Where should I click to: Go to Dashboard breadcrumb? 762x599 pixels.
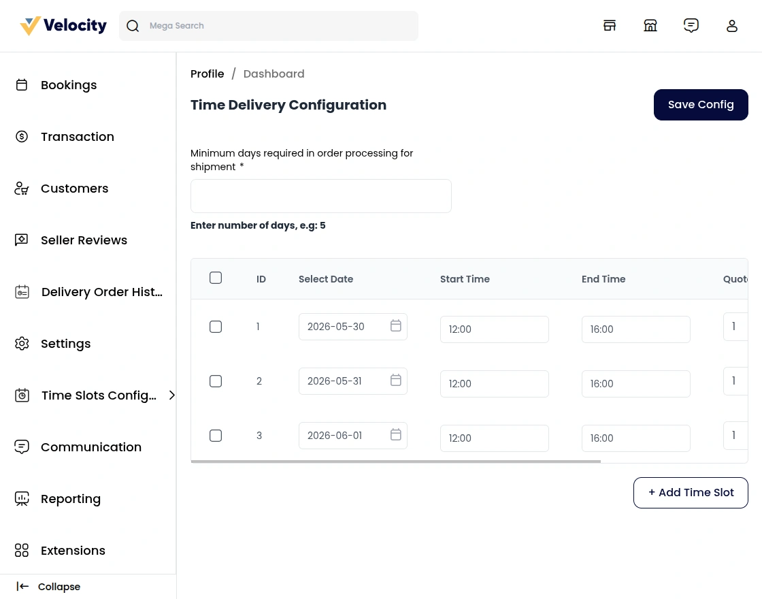[274, 74]
